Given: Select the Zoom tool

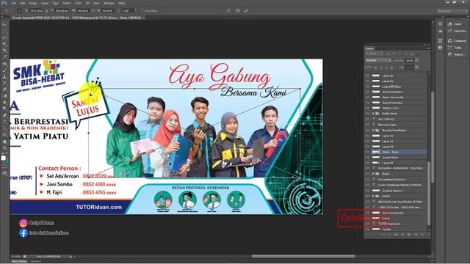Looking at the screenshot, I should coord(4,147).
